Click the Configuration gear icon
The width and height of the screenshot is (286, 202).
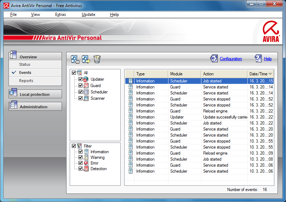point(214,59)
